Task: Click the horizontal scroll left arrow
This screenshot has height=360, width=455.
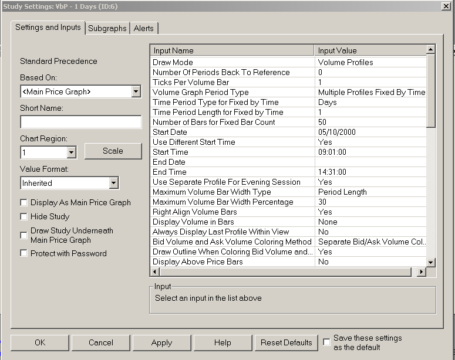Action: [156, 272]
